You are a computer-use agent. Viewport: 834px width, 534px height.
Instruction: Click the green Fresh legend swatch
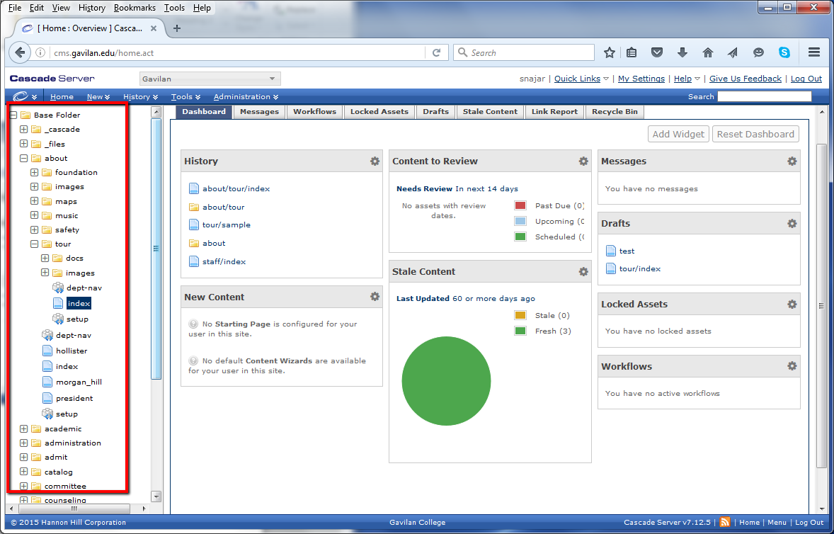520,331
